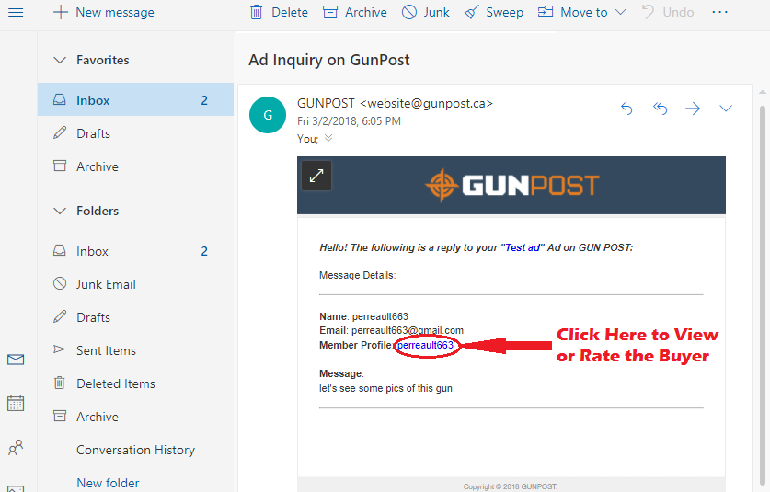The height and width of the screenshot is (492, 770).
Task: Click the sender address website@gunpost.ca
Action: pyautogui.click(x=426, y=104)
